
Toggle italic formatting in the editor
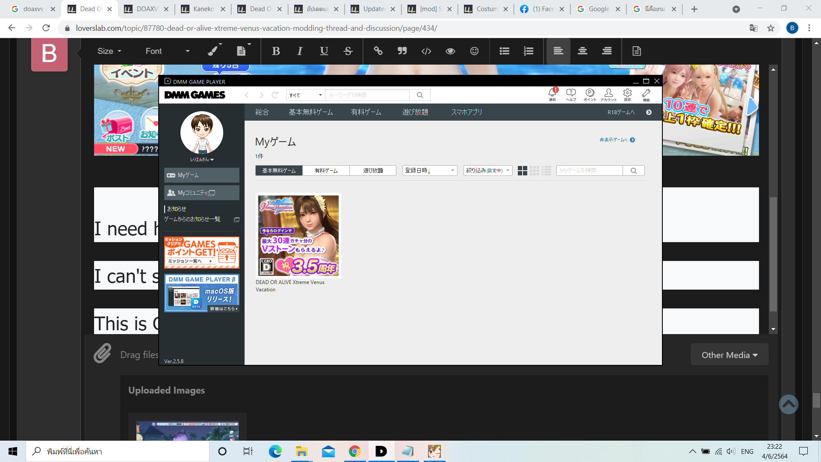pos(300,51)
